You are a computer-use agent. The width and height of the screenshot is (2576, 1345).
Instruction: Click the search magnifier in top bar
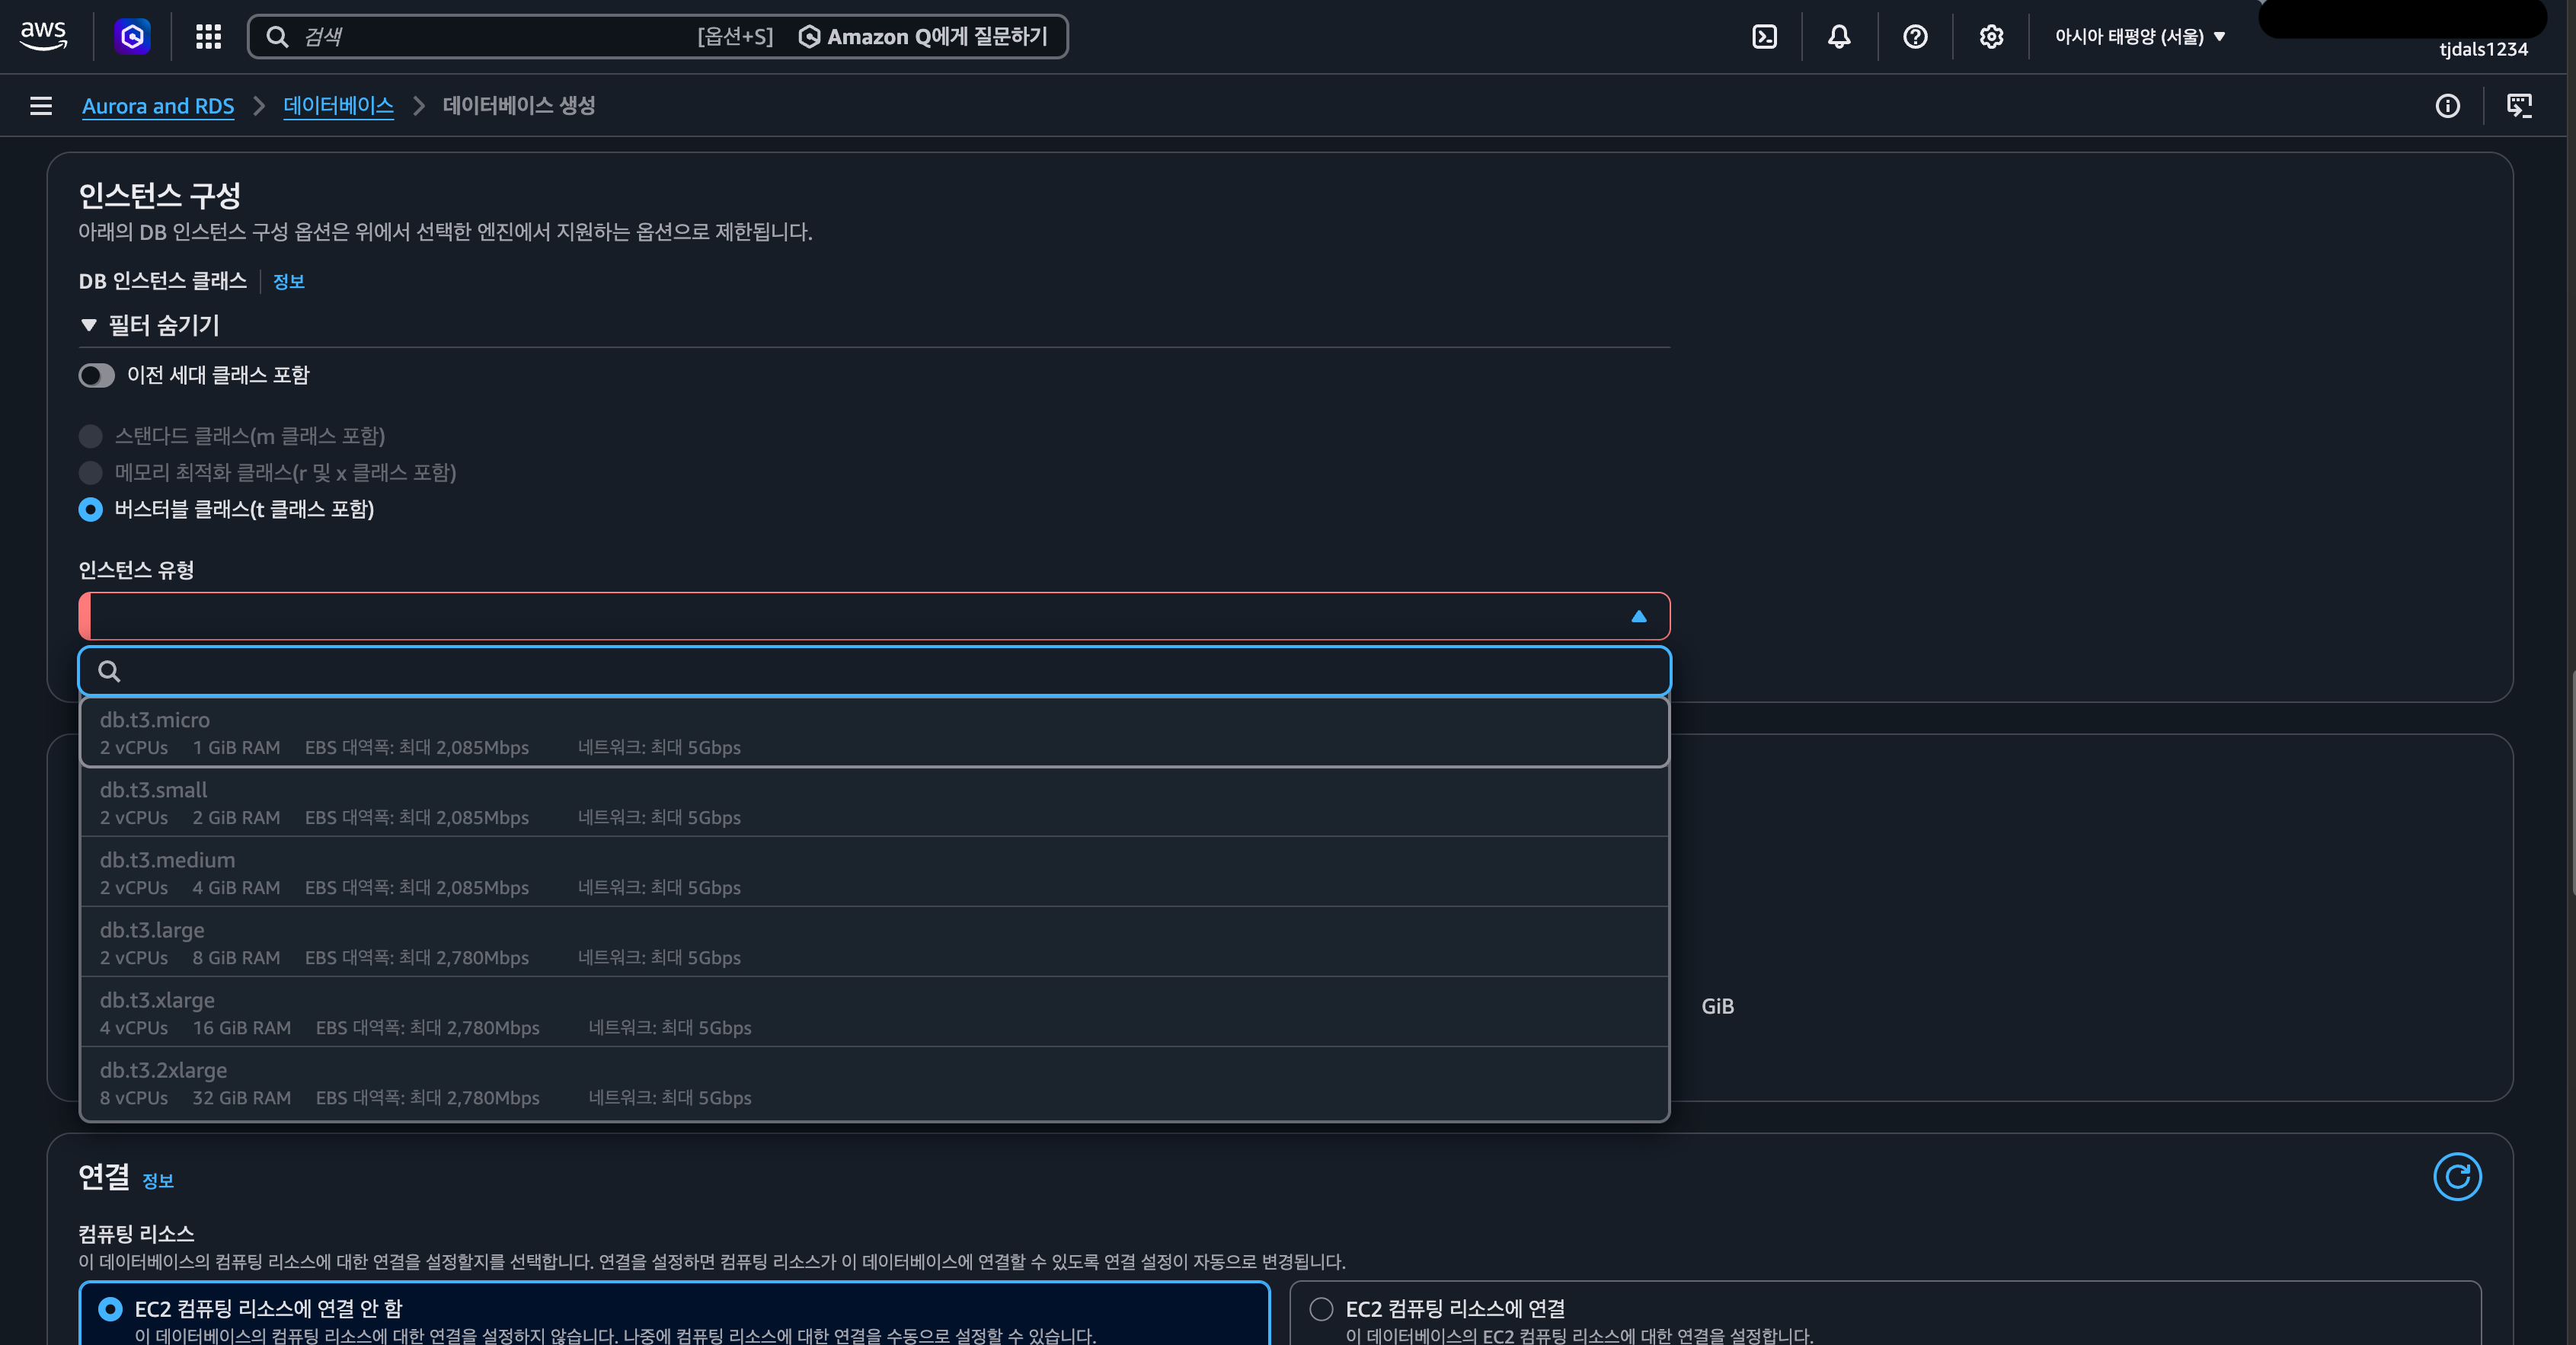pos(277,36)
